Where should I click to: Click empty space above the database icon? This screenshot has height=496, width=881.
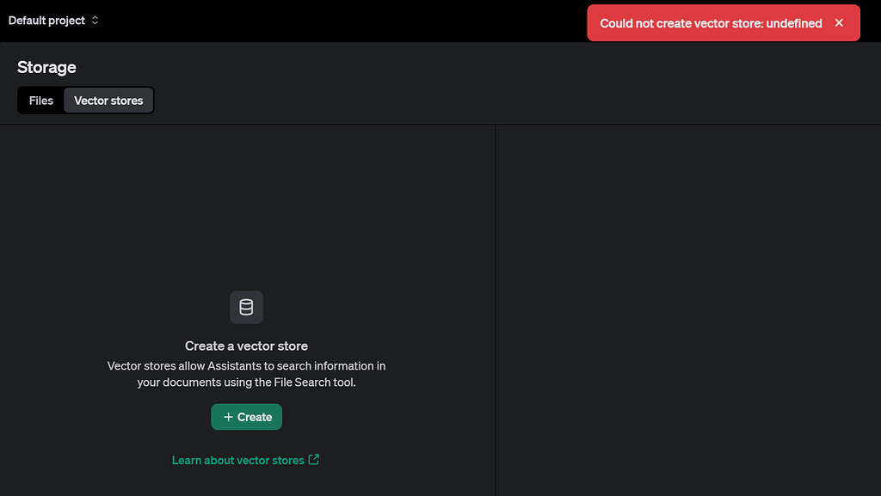tap(246, 208)
